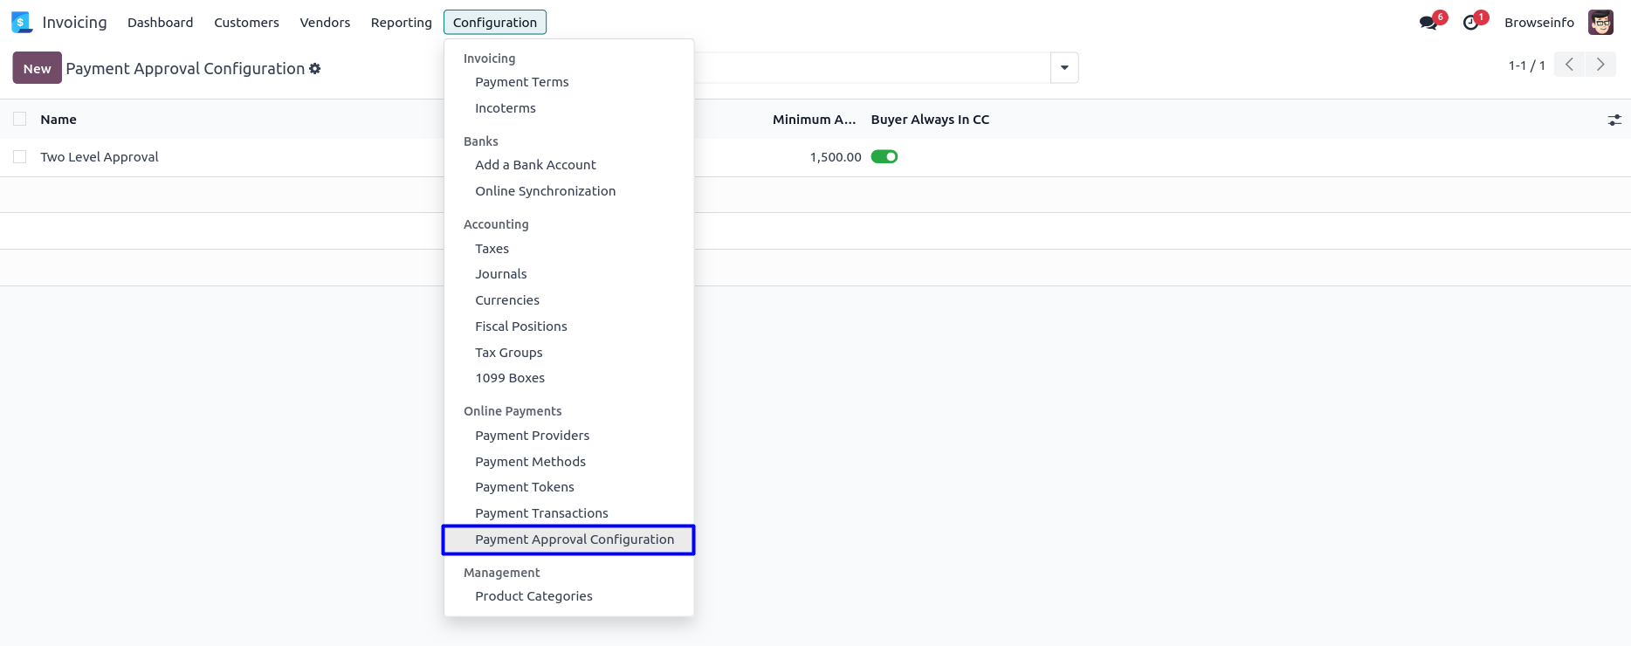Sort by the Name column header

tap(58, 120)
